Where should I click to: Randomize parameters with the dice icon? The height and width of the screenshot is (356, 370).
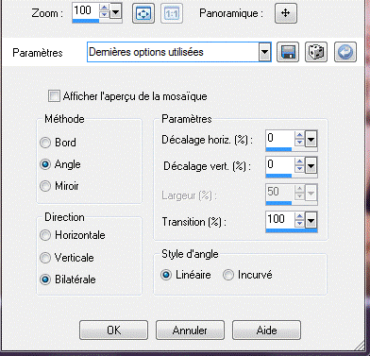pyautogui.click(x=316, y=52)
